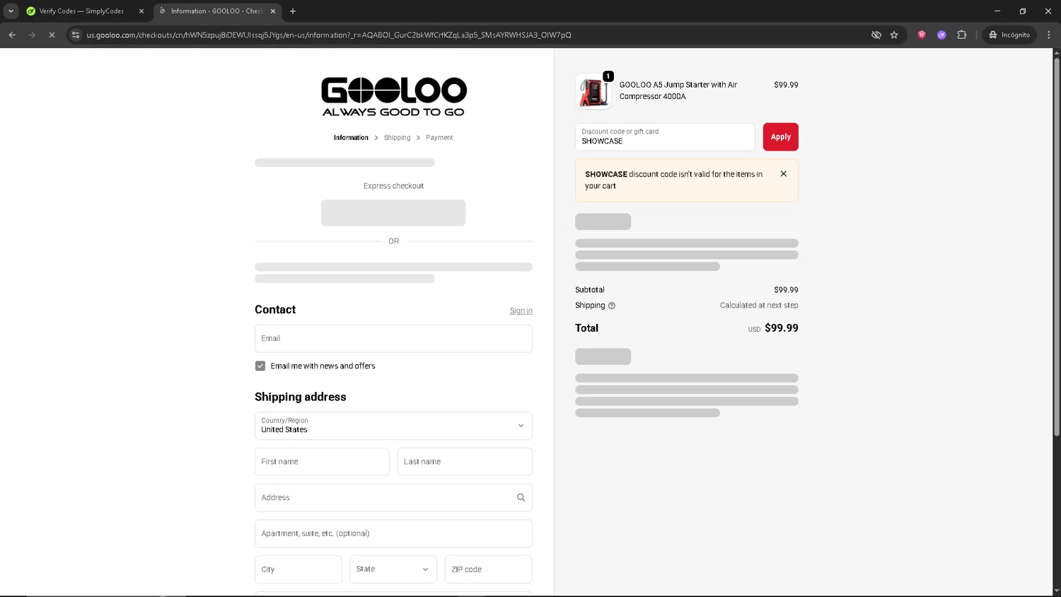Open the red shield extension icon

click(922, 35)
